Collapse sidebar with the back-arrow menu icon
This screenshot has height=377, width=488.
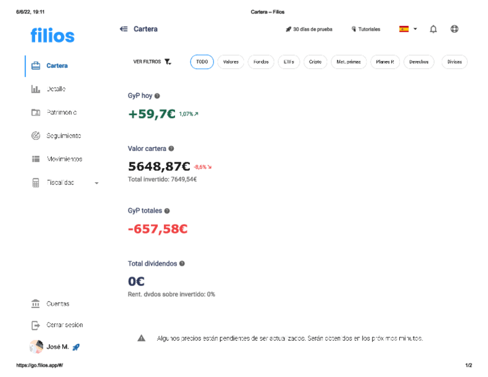click(124, 29)
